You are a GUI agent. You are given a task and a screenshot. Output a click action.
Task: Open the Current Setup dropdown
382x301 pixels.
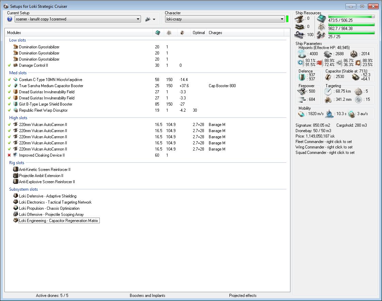(78, 19)
